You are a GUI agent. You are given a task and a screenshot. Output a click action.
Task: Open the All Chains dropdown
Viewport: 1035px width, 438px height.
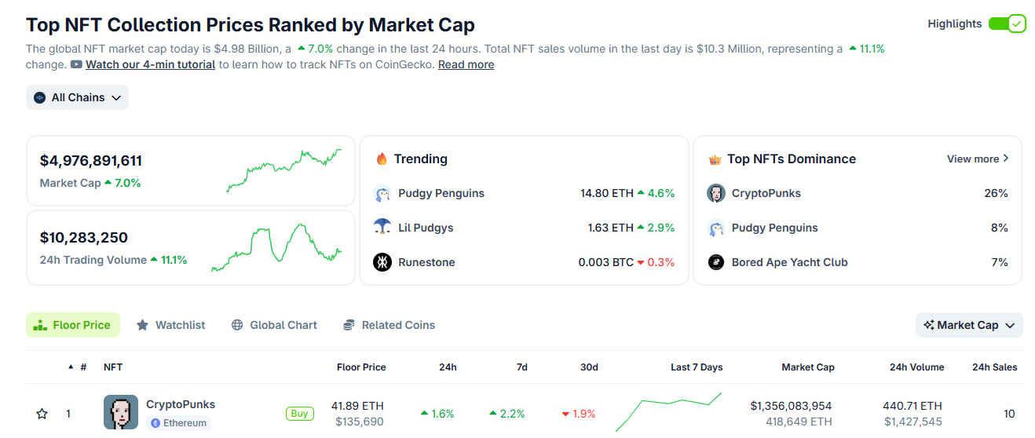77,97
